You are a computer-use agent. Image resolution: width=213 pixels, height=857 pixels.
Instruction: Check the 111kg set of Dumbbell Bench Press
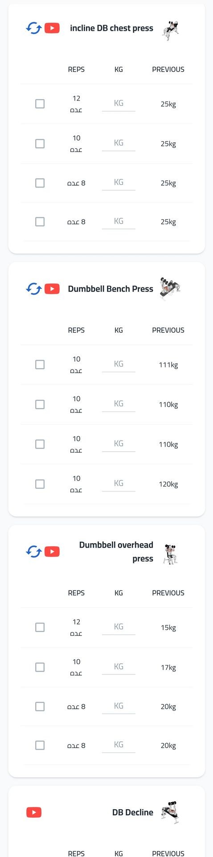[40, 365]
